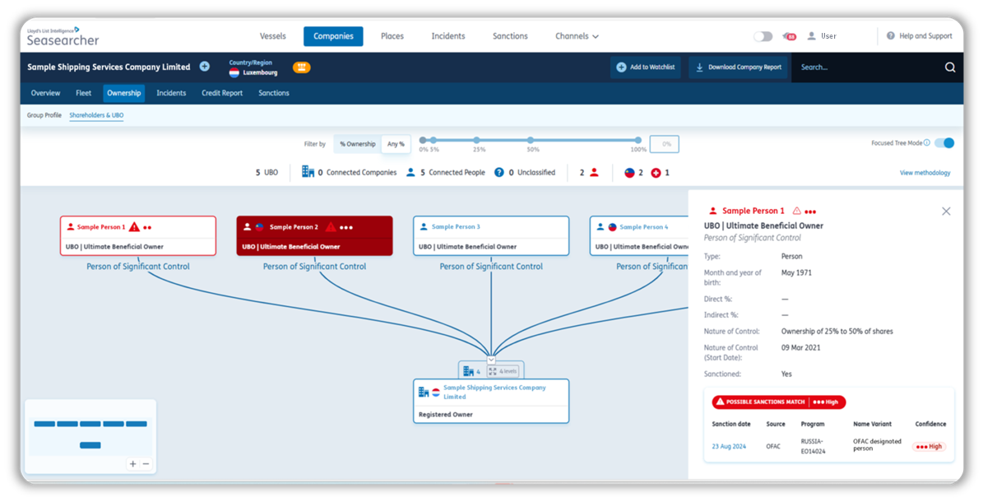Click Focused Tree Mode info icon

pos(926,143)
